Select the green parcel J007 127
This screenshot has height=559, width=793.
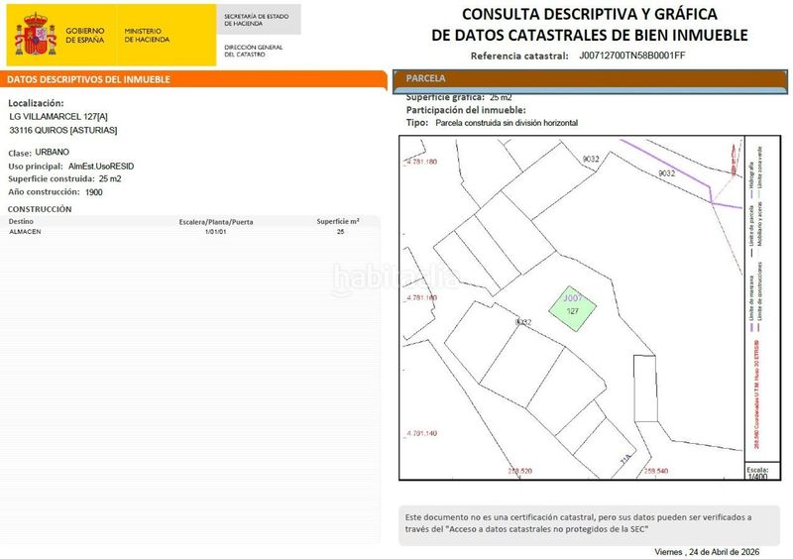tap(573, 305)
